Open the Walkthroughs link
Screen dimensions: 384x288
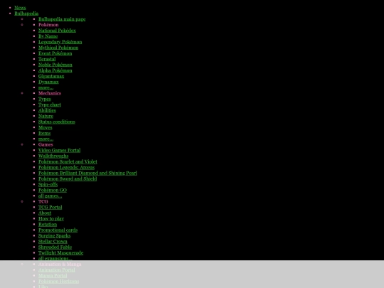click(53, 156)
